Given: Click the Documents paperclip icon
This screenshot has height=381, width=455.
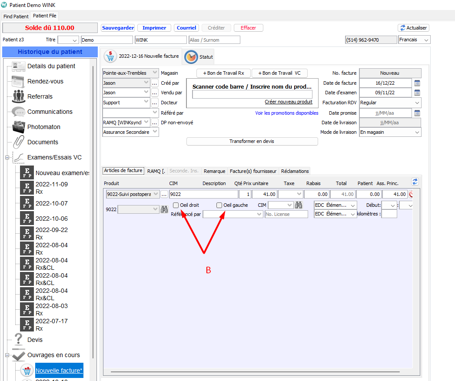Looking at the screenshot, I should (x=19, y=142).
